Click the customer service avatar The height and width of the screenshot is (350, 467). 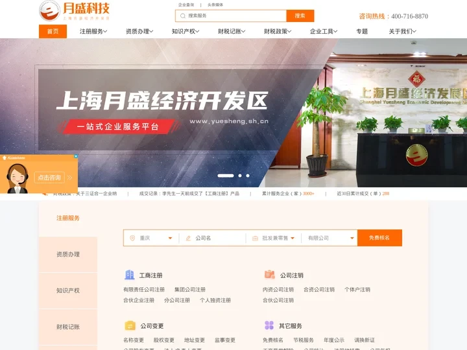18,179
